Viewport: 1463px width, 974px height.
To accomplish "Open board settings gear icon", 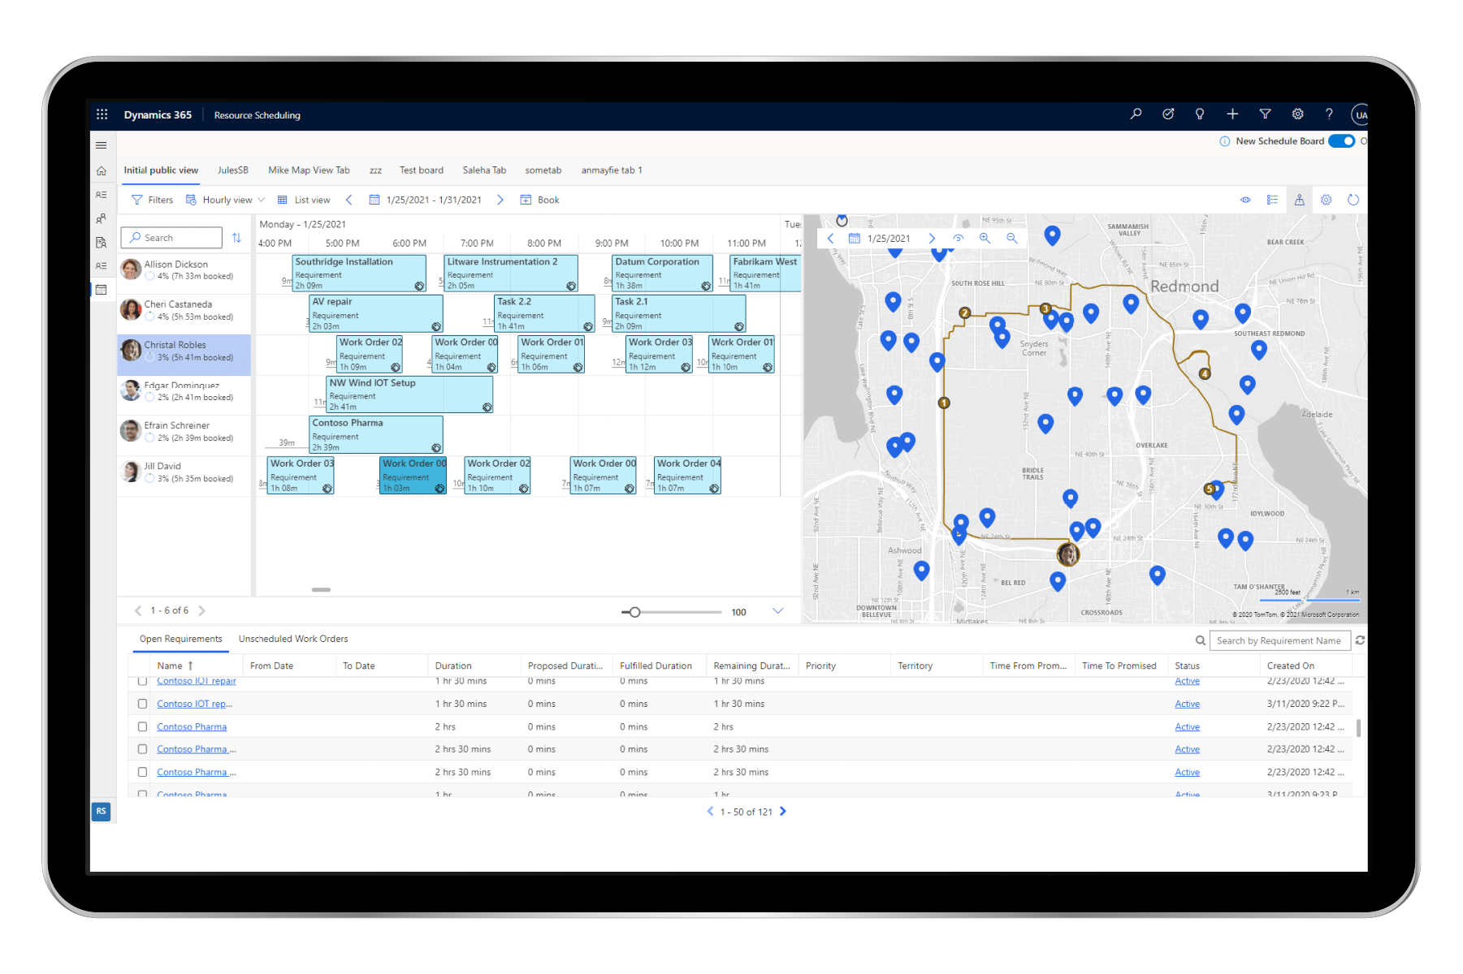I will pyautogui.click(x=1326, y=200).
